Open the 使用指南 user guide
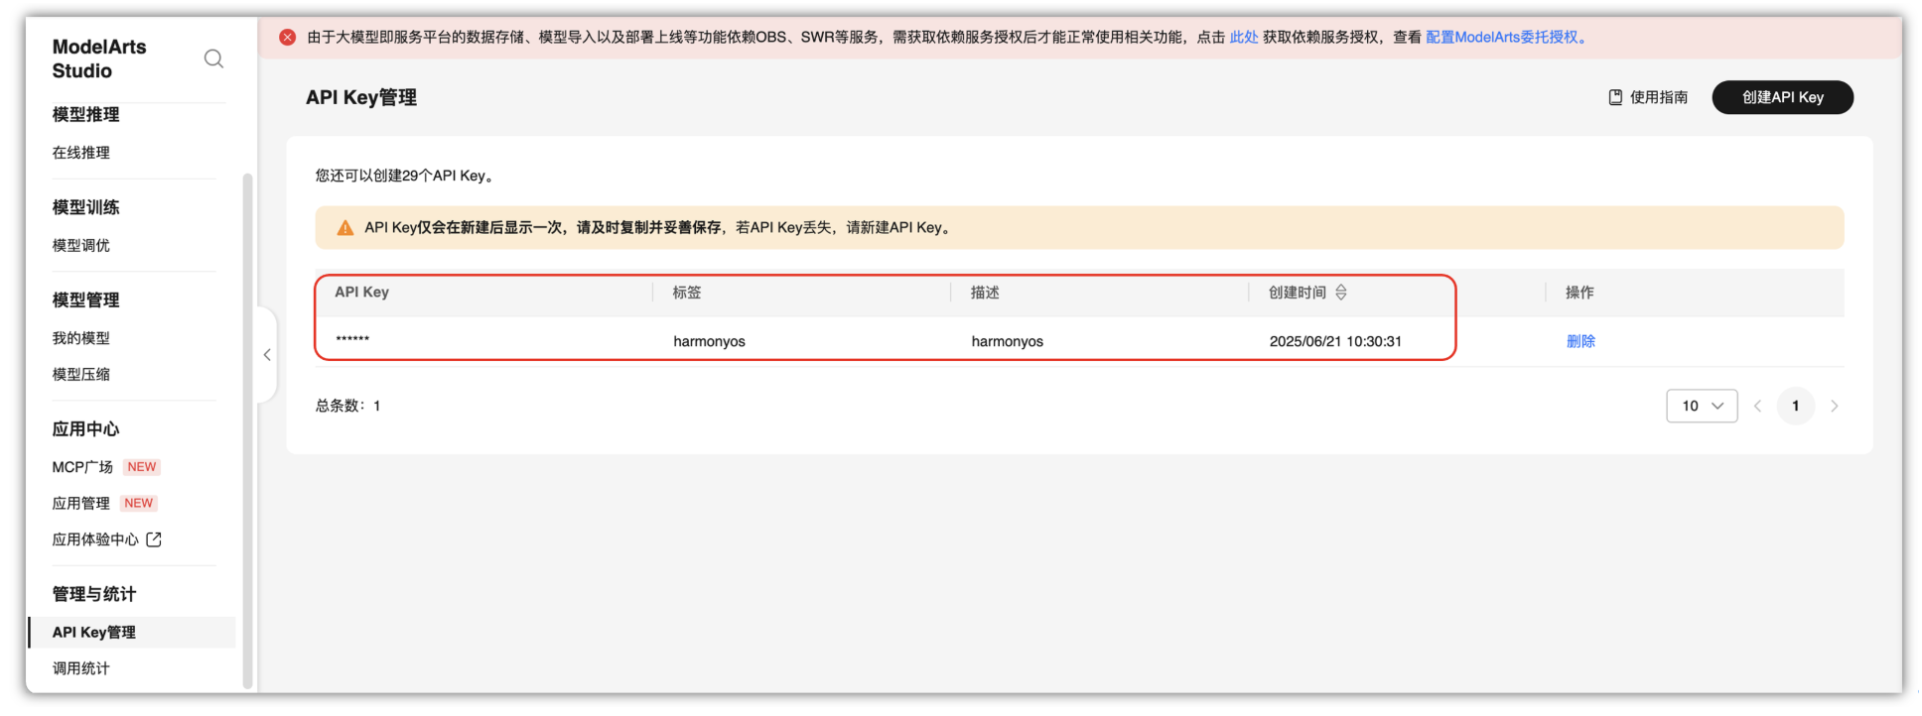This screenshot has height=716, width=1922. click(x=1648, y=97)
